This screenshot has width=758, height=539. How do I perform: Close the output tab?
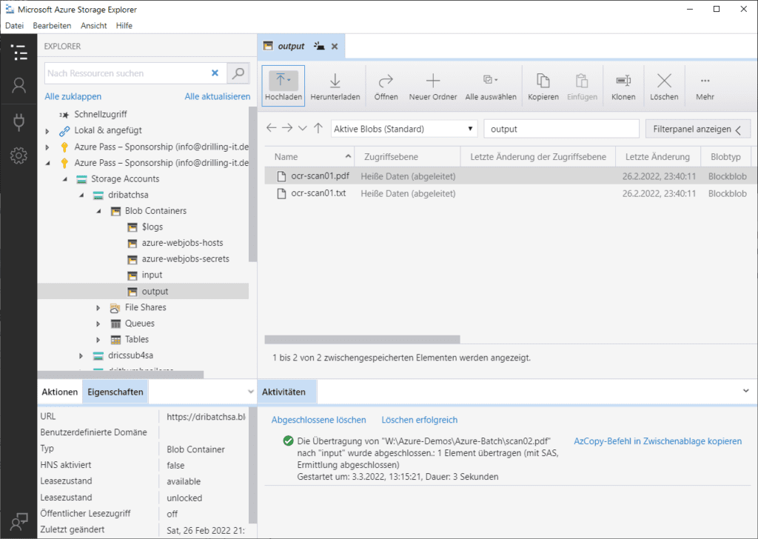pyautogui.click(x=335, y=47)
